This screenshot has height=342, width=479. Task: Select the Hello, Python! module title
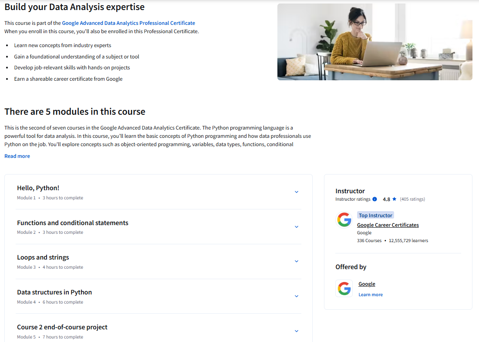click(38, 188)
